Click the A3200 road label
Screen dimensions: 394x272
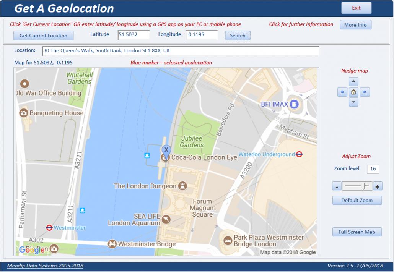click(246, 171)
